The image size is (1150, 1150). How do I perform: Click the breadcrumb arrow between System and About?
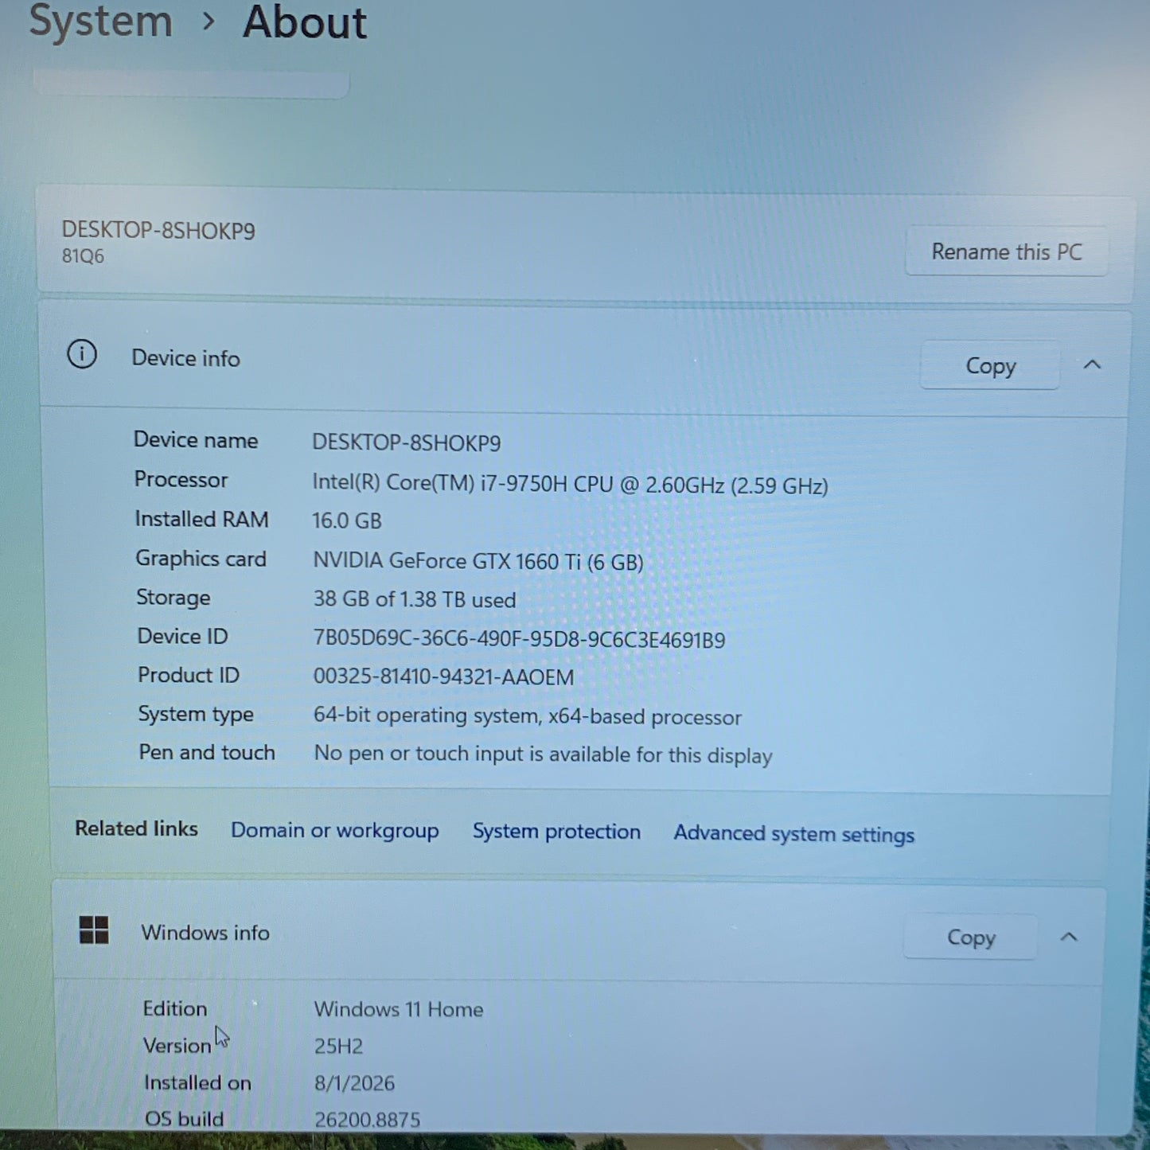(x=209, y=21)
